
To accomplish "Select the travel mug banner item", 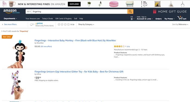I will click(144, 4).
